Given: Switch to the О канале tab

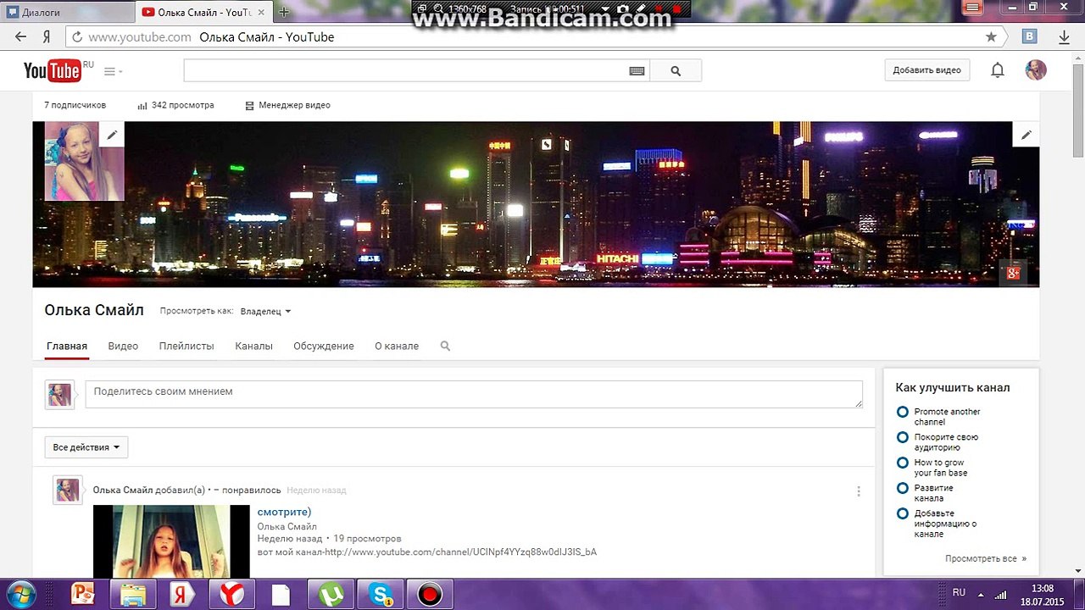Looking at the screenshot, I should 397,346.
